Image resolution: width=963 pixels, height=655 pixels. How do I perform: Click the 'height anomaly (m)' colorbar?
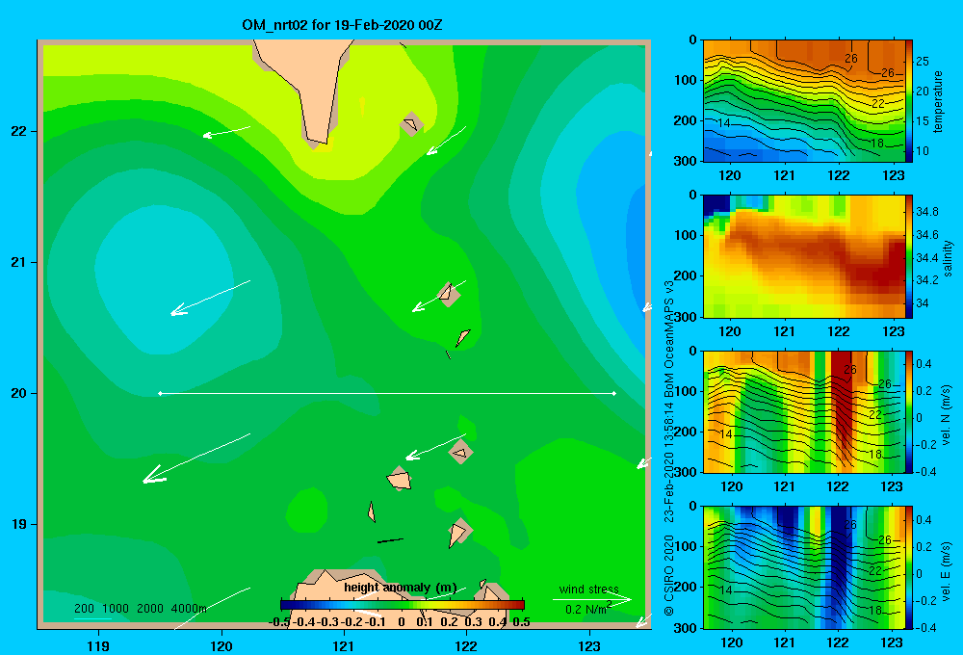(403, 605)
